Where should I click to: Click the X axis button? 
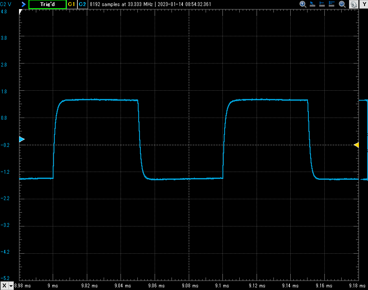tap(4, 286)
